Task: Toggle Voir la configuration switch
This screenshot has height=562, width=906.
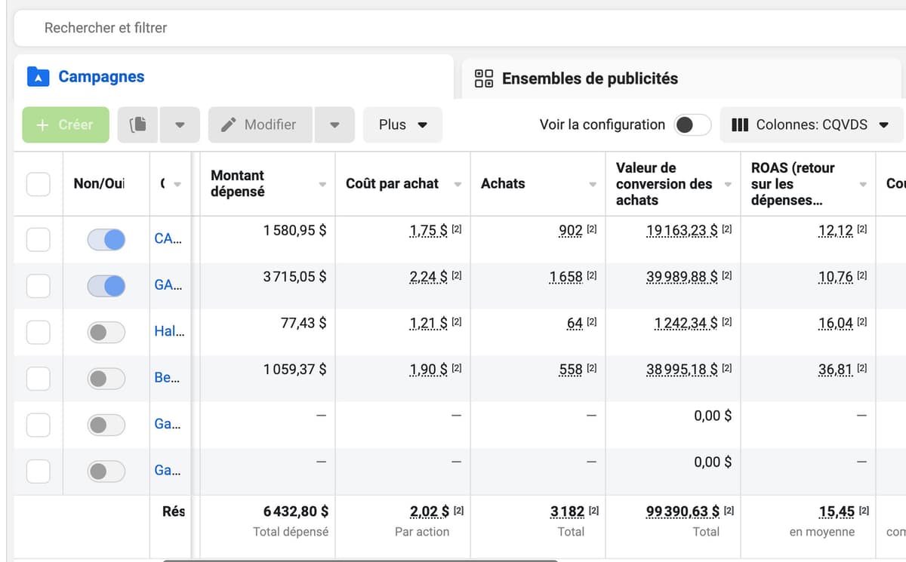Action: tap(692, 124)
